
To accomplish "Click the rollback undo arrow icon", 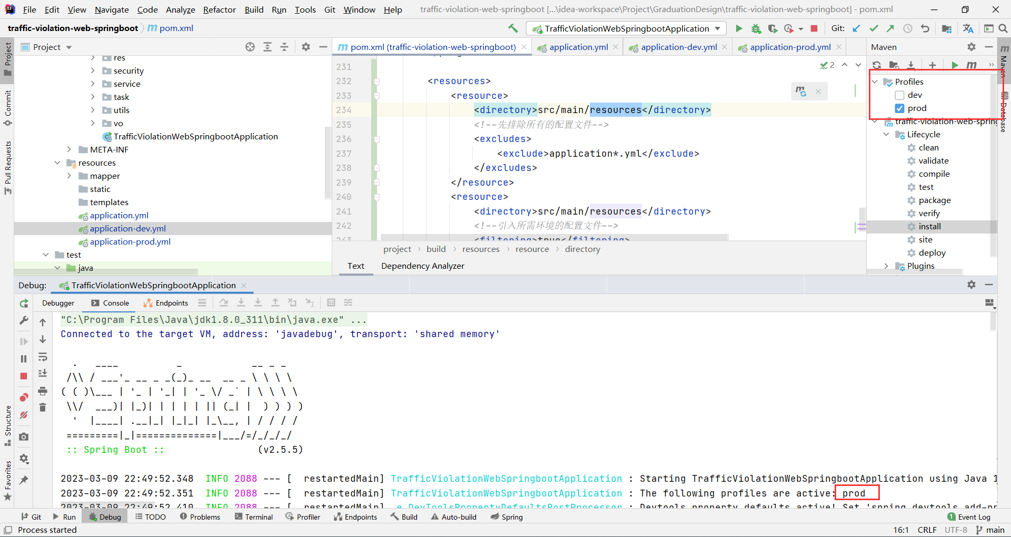I will (925, 28).
